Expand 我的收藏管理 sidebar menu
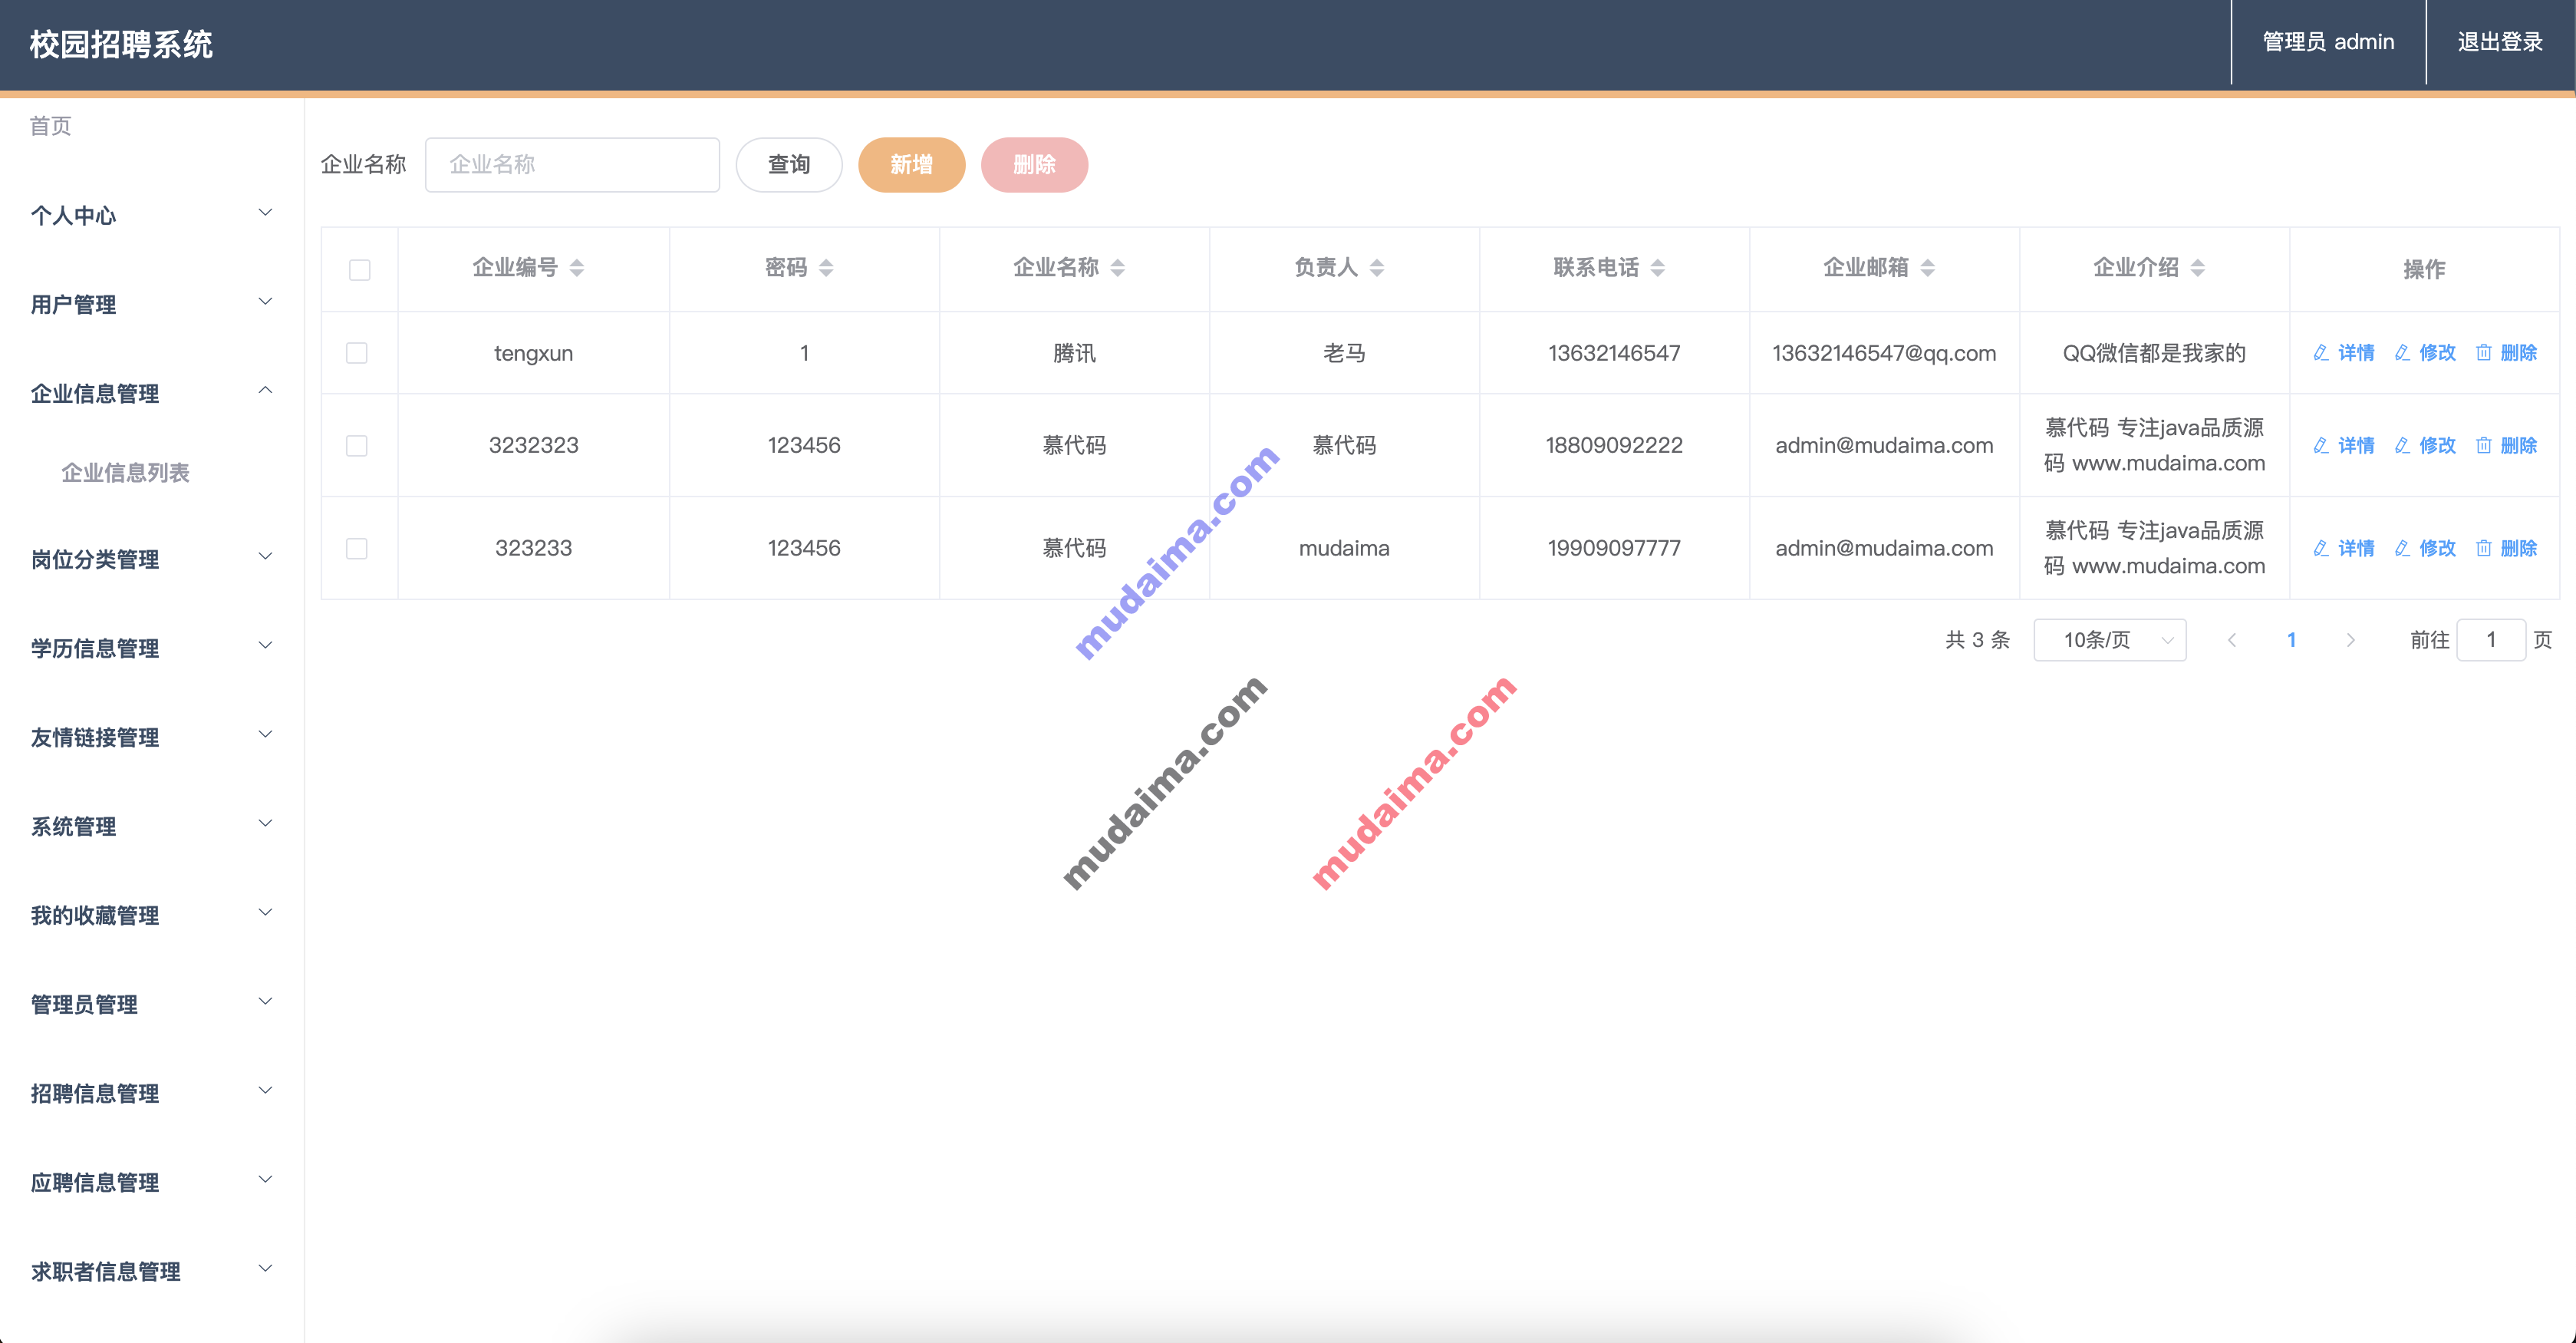Viewport: 2576px width, 1343px height. 152,916
